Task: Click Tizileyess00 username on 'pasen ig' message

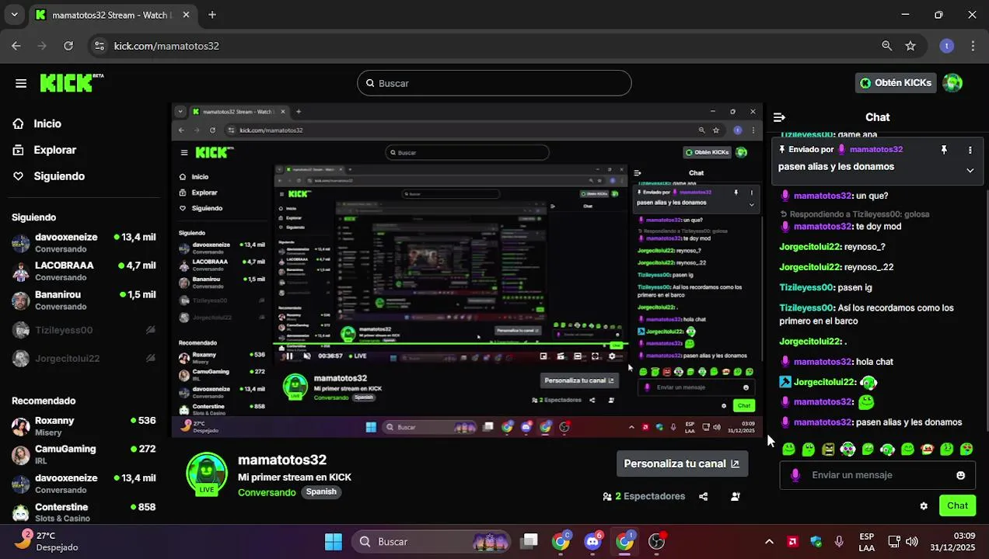Action: 806,287
